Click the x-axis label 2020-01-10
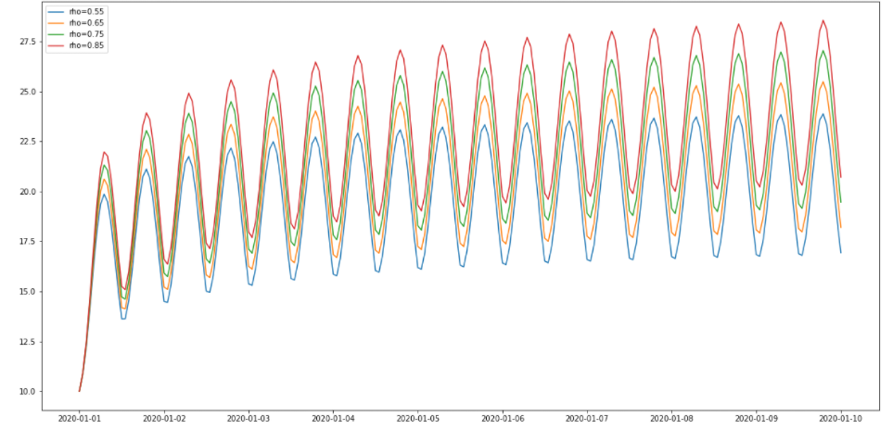 pos(841,420)
